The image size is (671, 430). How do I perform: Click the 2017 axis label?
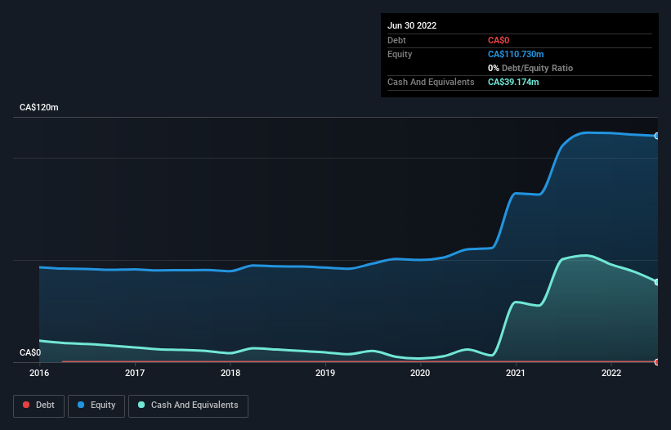[135, 373]
